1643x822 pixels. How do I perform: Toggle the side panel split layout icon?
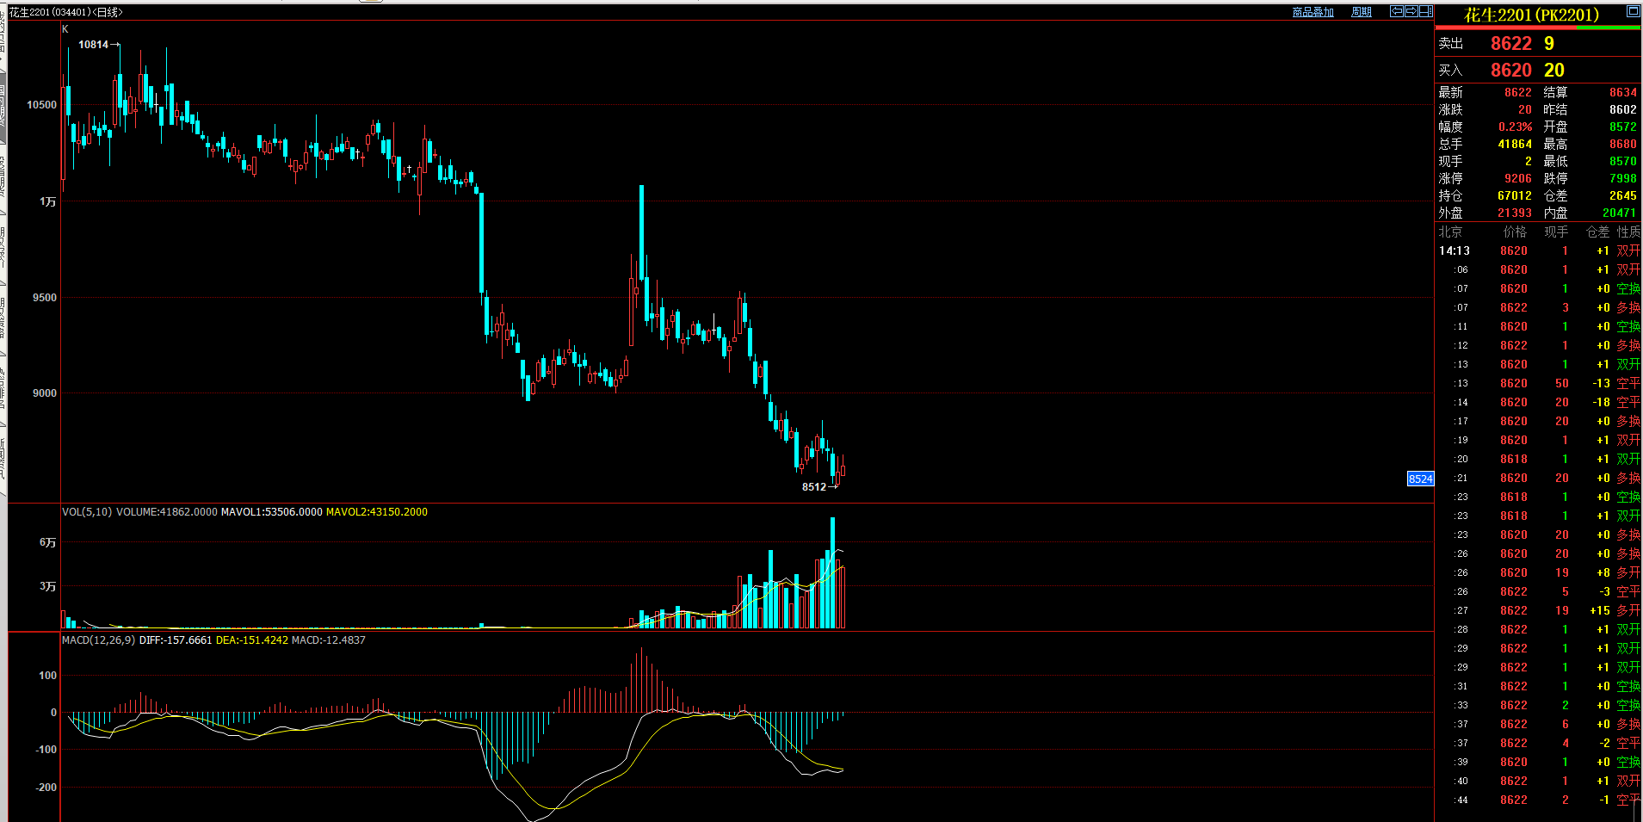[x=1426, y=11]
